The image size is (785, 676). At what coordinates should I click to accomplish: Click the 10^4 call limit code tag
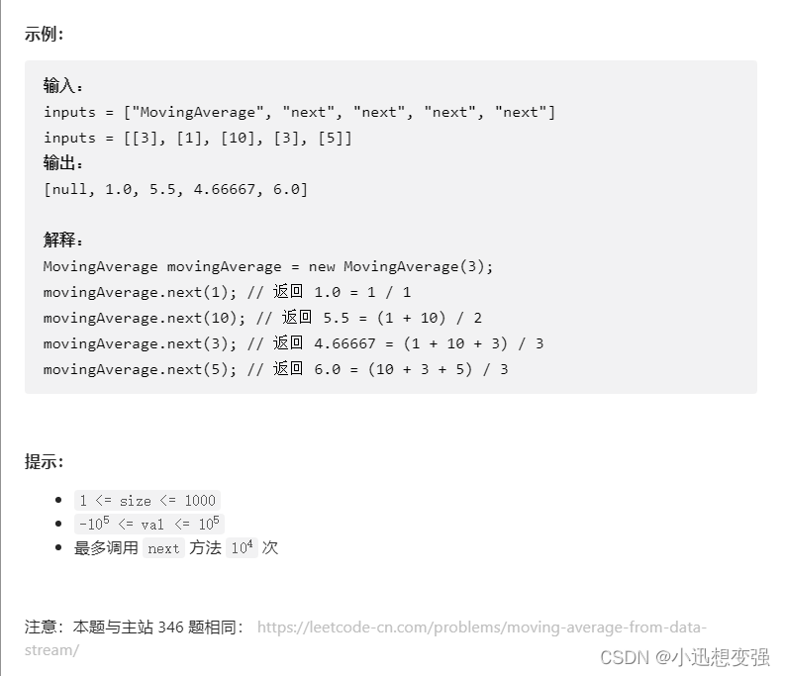pyautogui.click(x=242, y=547)
